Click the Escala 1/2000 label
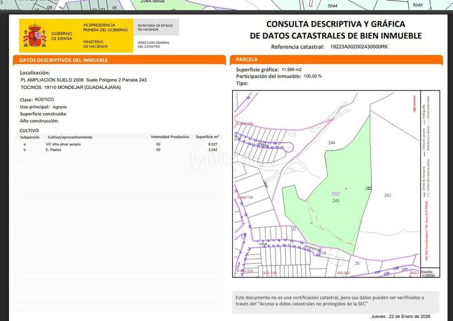The image size is (453, 321). 427,273
